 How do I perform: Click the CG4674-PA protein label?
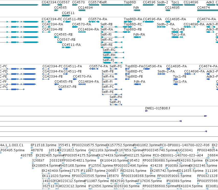208,66
